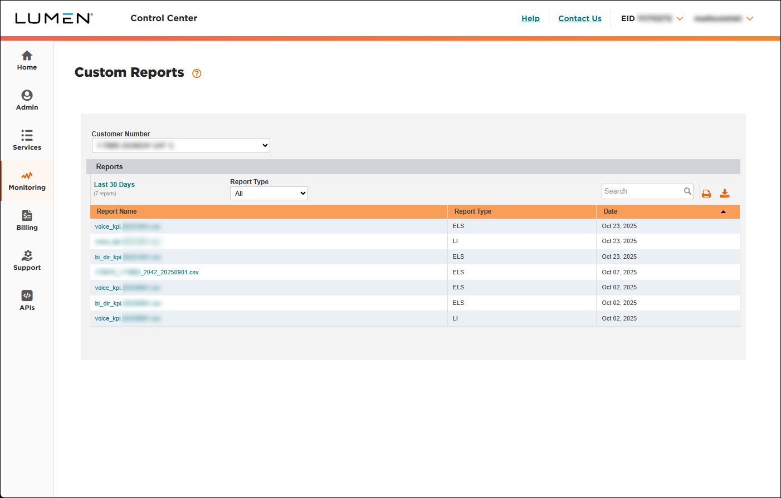
Task: Open the account name dropdown in header
Action: click(750, 18)
